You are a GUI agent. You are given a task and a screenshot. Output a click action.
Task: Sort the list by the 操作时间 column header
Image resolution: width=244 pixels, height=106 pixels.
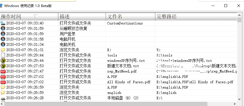(x=29, y=17)
